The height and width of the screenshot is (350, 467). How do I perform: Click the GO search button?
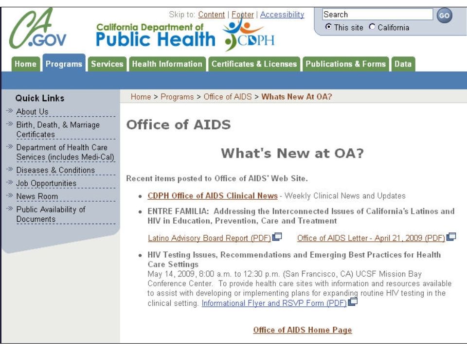point(444,16)
